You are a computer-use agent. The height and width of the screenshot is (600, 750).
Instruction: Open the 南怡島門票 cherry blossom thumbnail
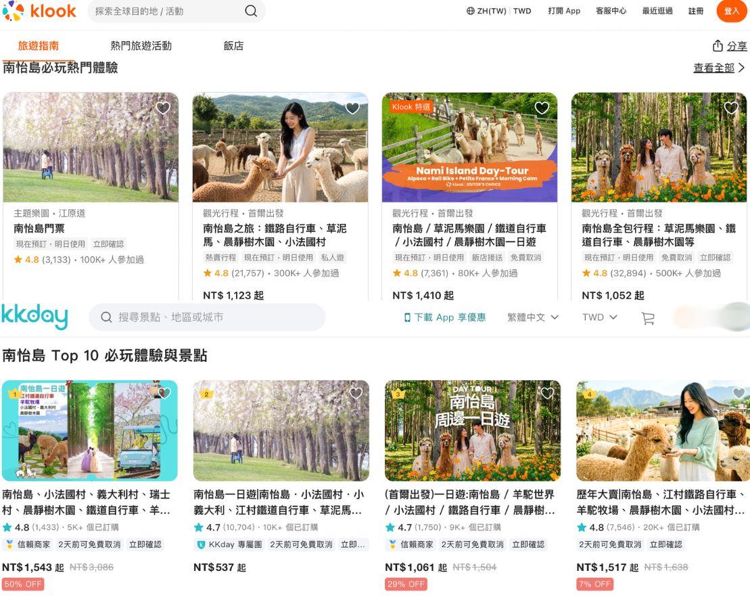coord(91,147)
